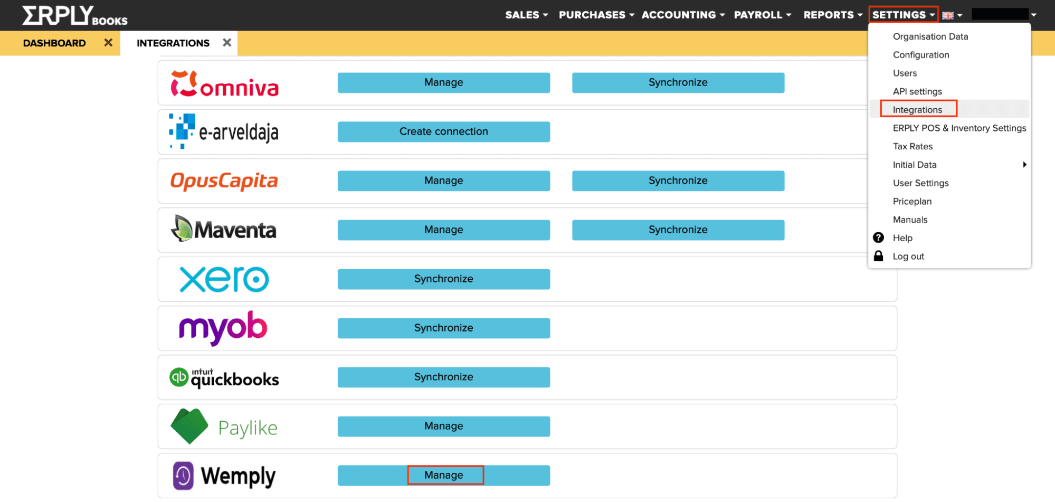Choose Tax Rates menu entry

tap(913, 147)
